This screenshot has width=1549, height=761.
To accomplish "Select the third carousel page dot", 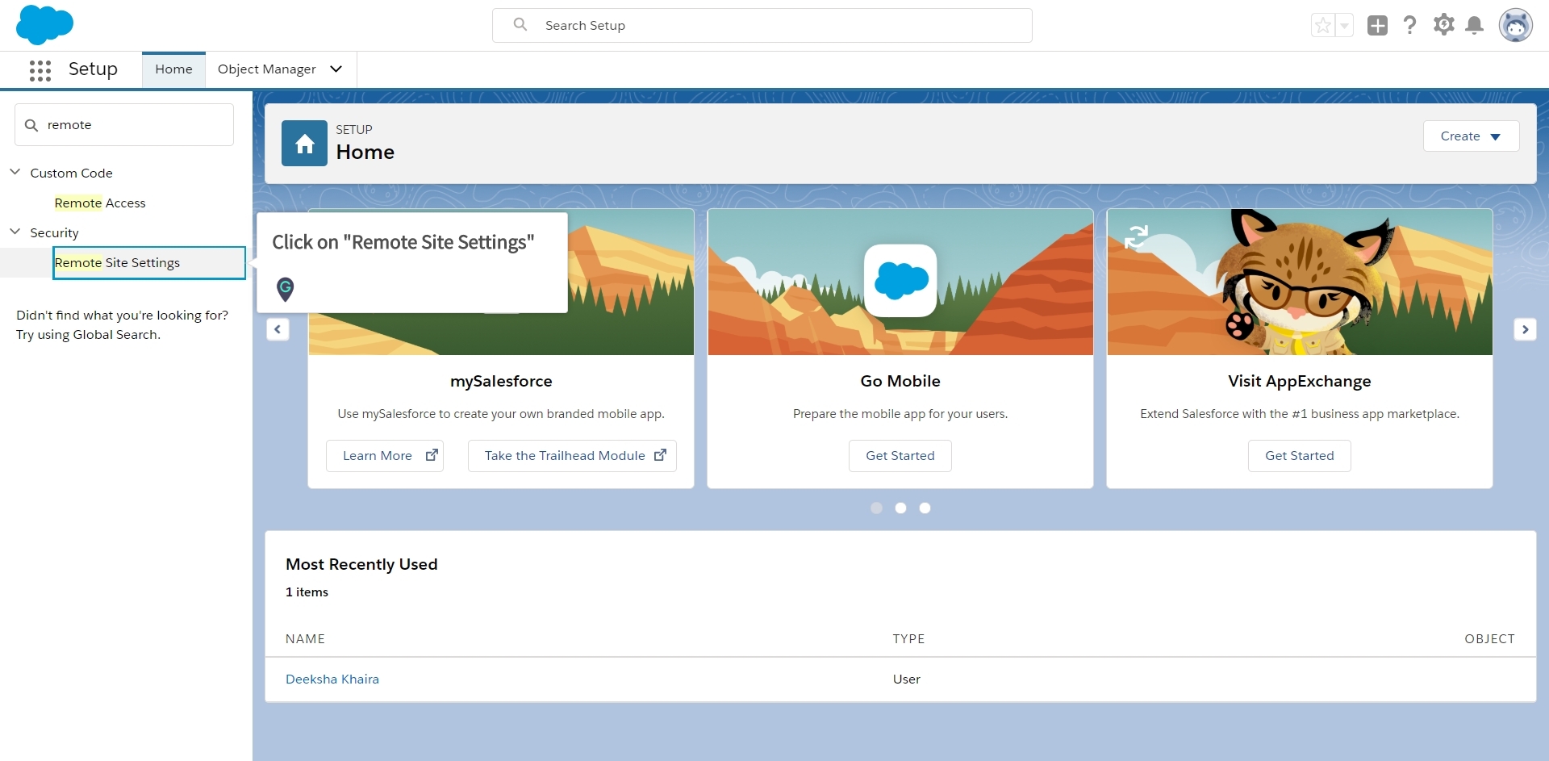I will (925, 508).
